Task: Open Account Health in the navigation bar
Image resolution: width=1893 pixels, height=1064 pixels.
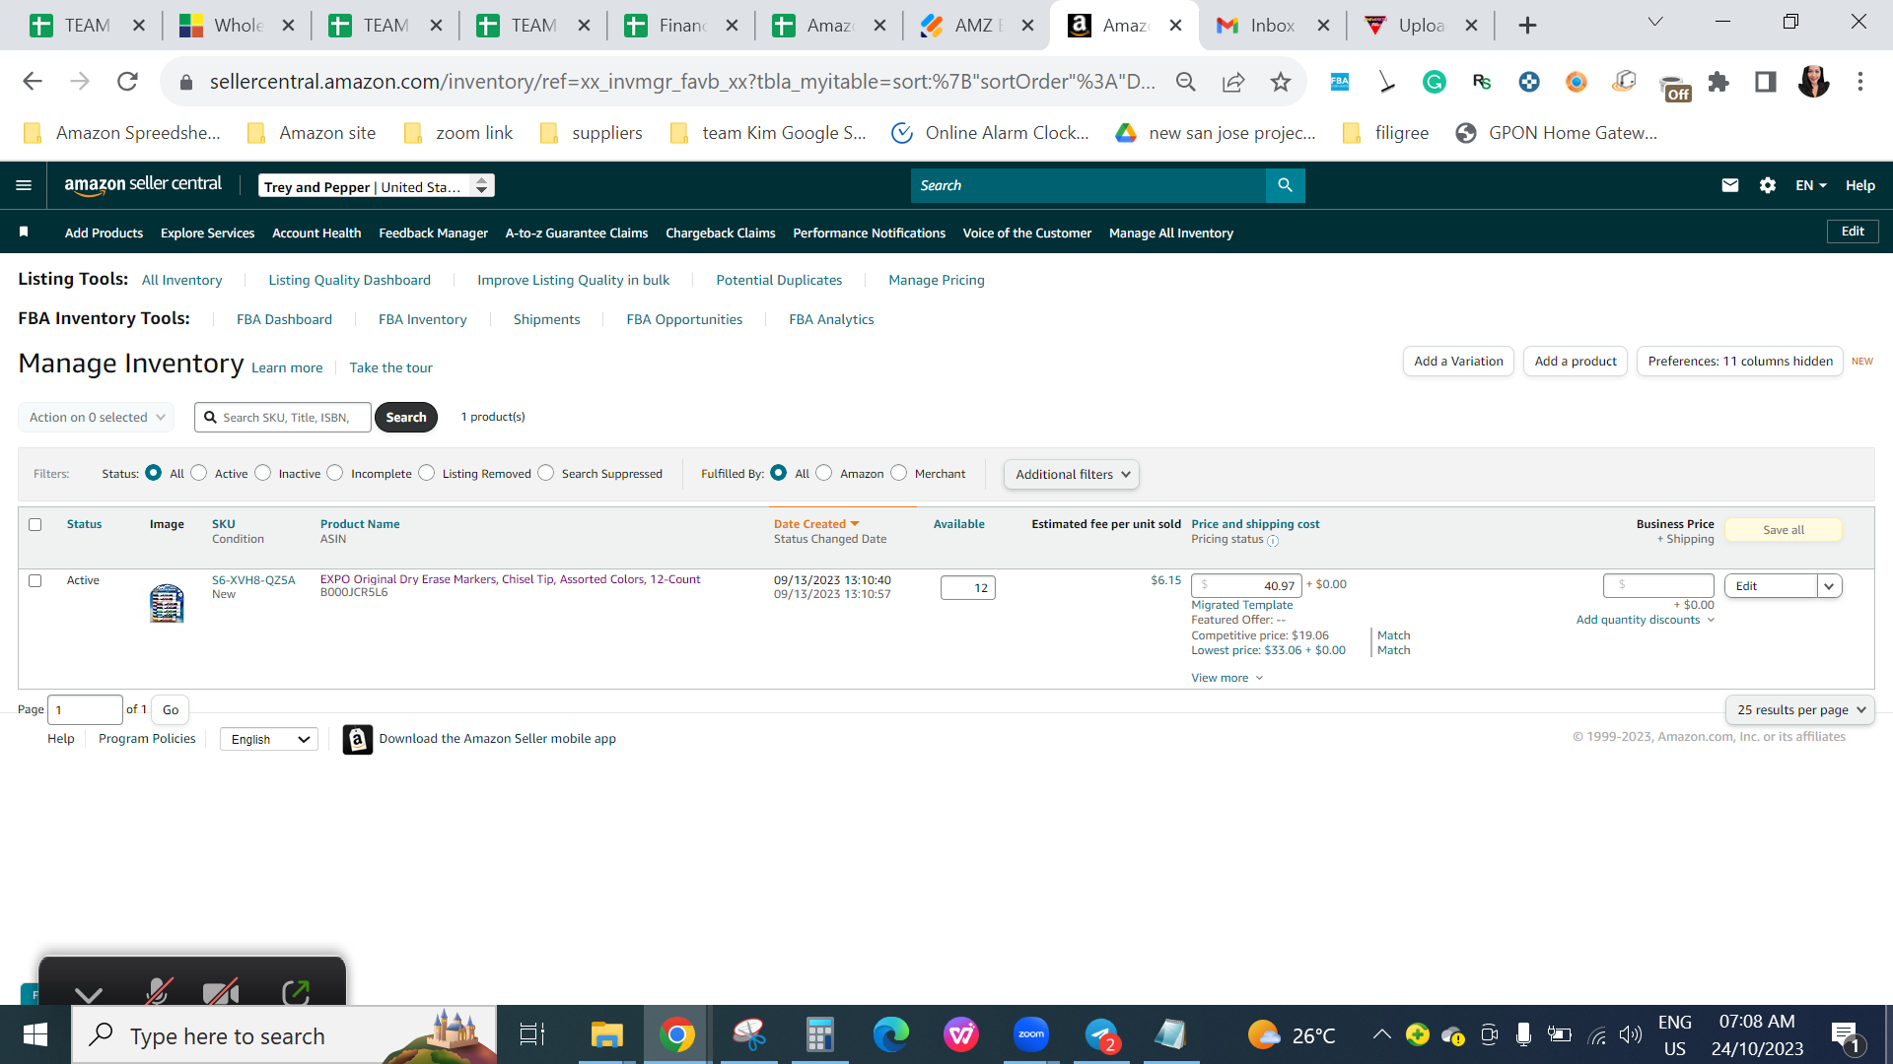Action: 316,233
